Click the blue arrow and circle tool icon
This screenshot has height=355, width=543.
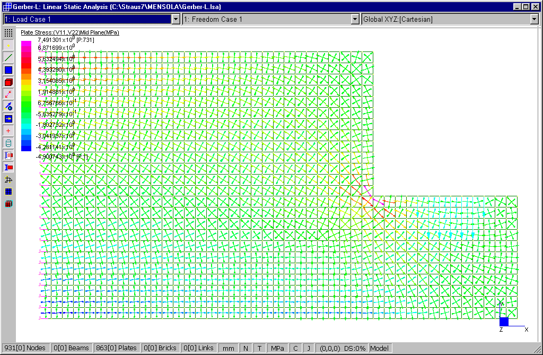click(8, 107)
